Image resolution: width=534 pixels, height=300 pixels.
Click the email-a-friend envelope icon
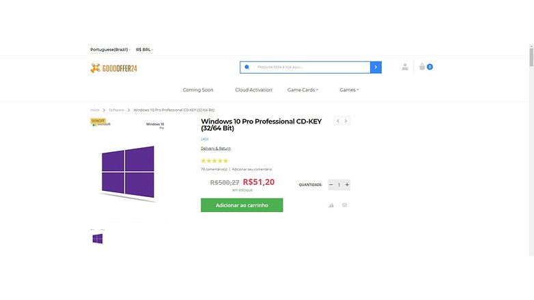[345, 205]
